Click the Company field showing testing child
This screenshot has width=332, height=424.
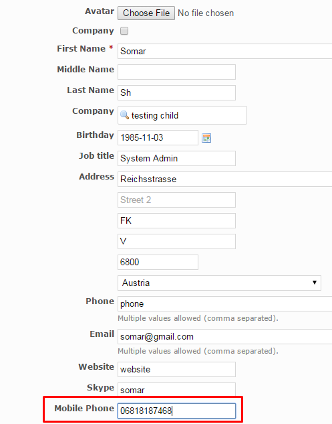click(x=182, y=115)
